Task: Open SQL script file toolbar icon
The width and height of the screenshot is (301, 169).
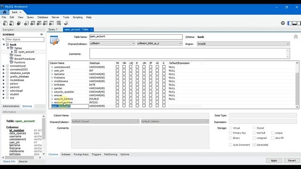Action: pos(12,23)
